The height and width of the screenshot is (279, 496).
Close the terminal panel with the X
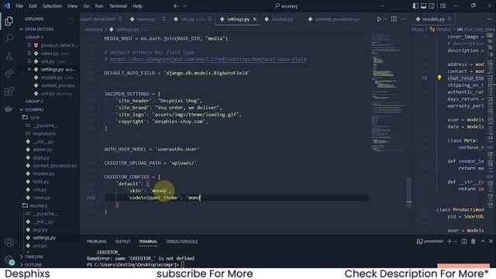point(491,241)
